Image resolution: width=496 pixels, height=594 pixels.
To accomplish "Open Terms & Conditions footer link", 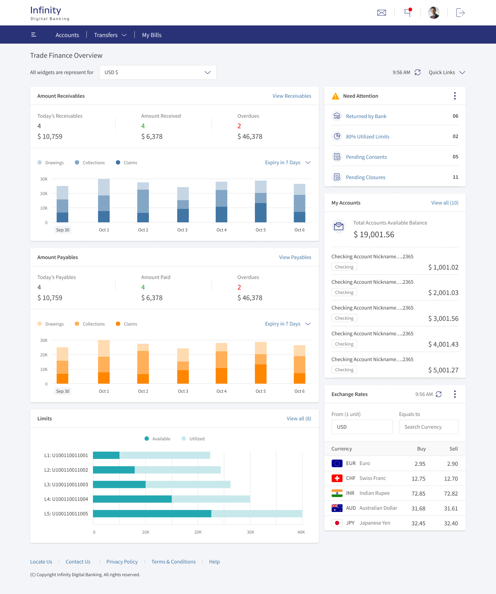I will [x=174, y=562].
